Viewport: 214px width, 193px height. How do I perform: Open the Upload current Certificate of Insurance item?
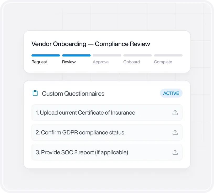(107, 112)
